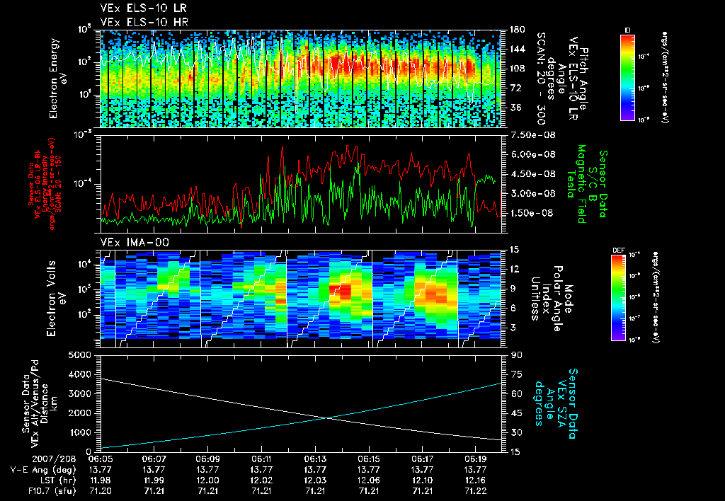Click the LST value 11.98
Viewport: 725px width, 501px height.
[100, 480]
